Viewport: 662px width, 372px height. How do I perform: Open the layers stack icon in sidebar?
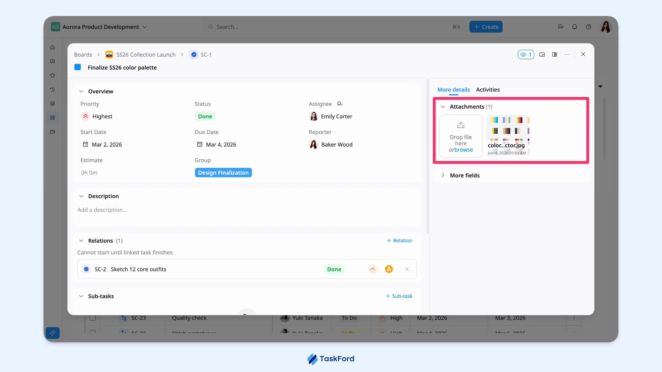point(52,104)
